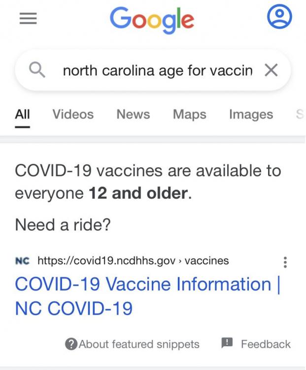Viewport: 306px width, 370px height.
Task: Open the covid19.ncdhhs.gov URL breadcrumb
Action: point(133,260)
